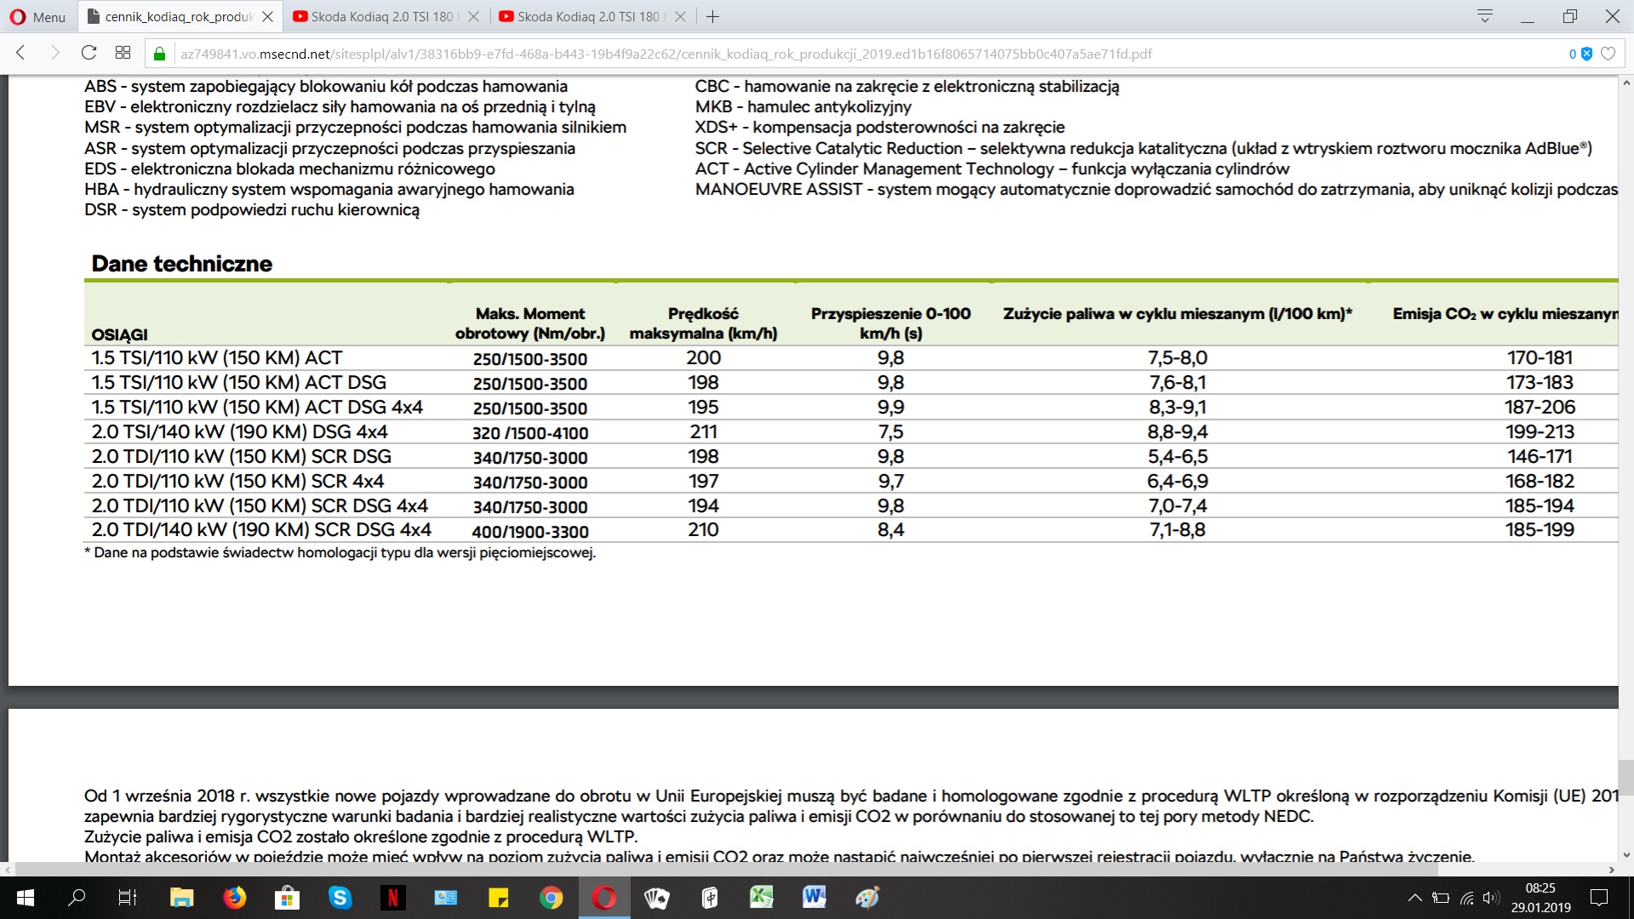Open Sticky Notes from the taskbar
1634x919 pixels.
coord(498,898)
